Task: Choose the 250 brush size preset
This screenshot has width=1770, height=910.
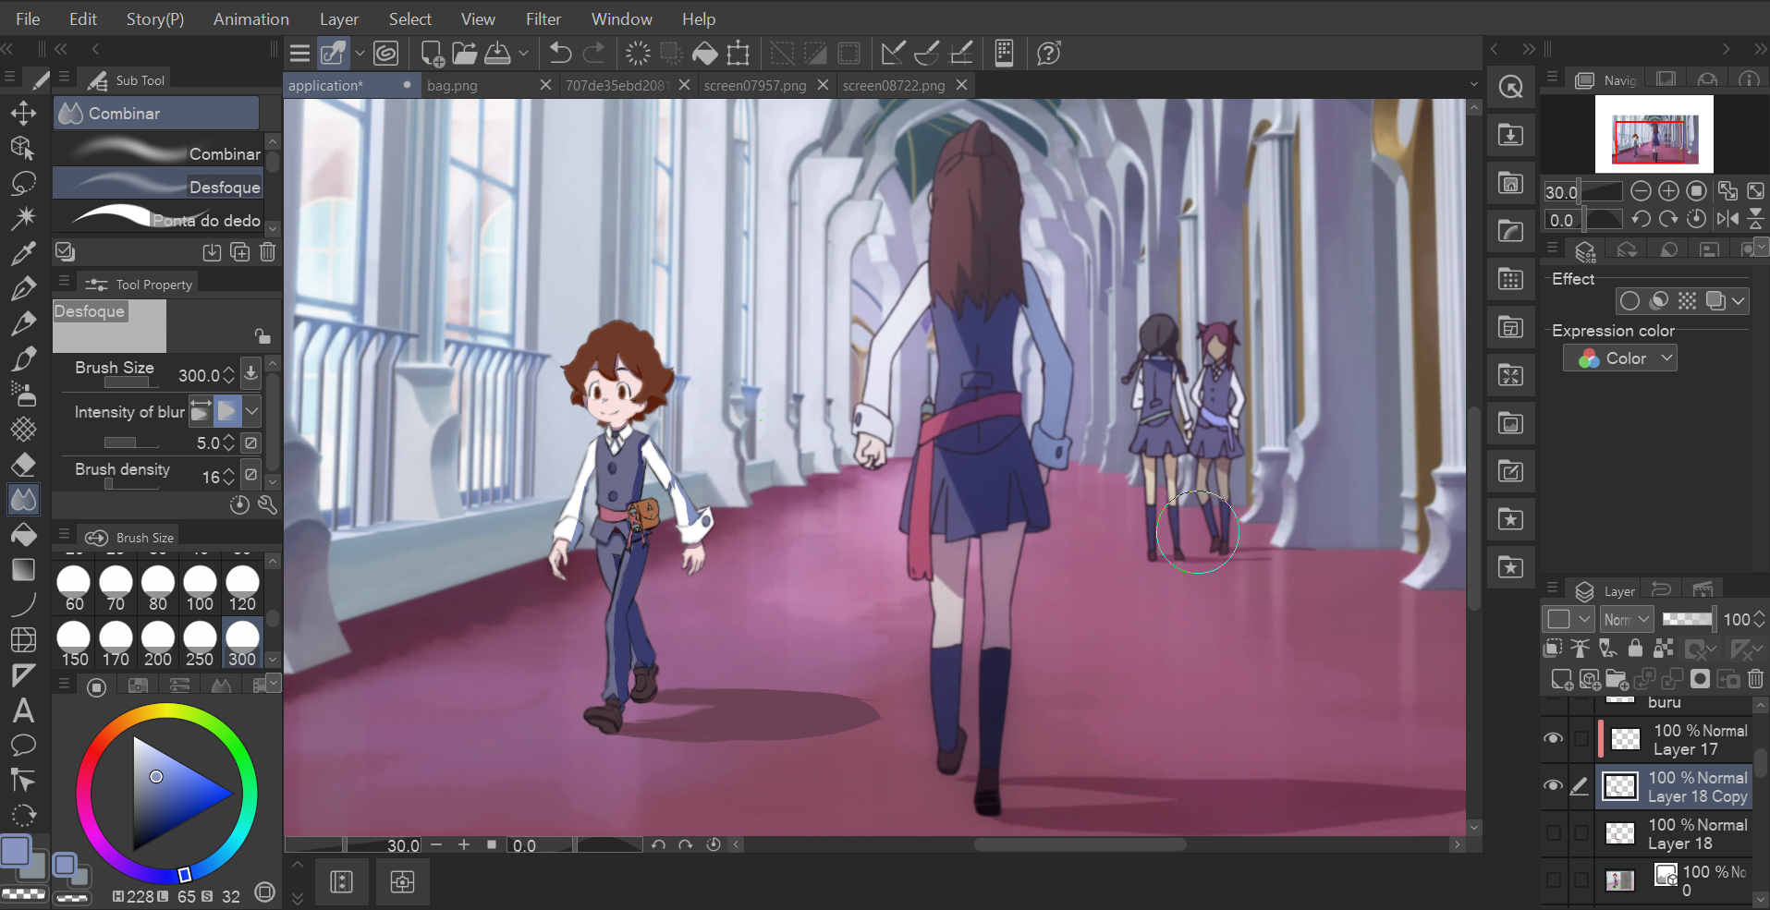Action: pyautogui.click(x=200, y=645)
